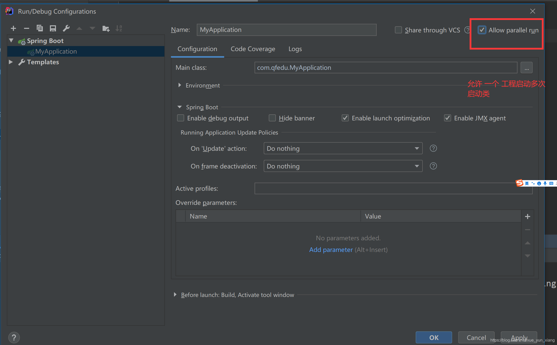Click Add parameter link

click(331, 250)
